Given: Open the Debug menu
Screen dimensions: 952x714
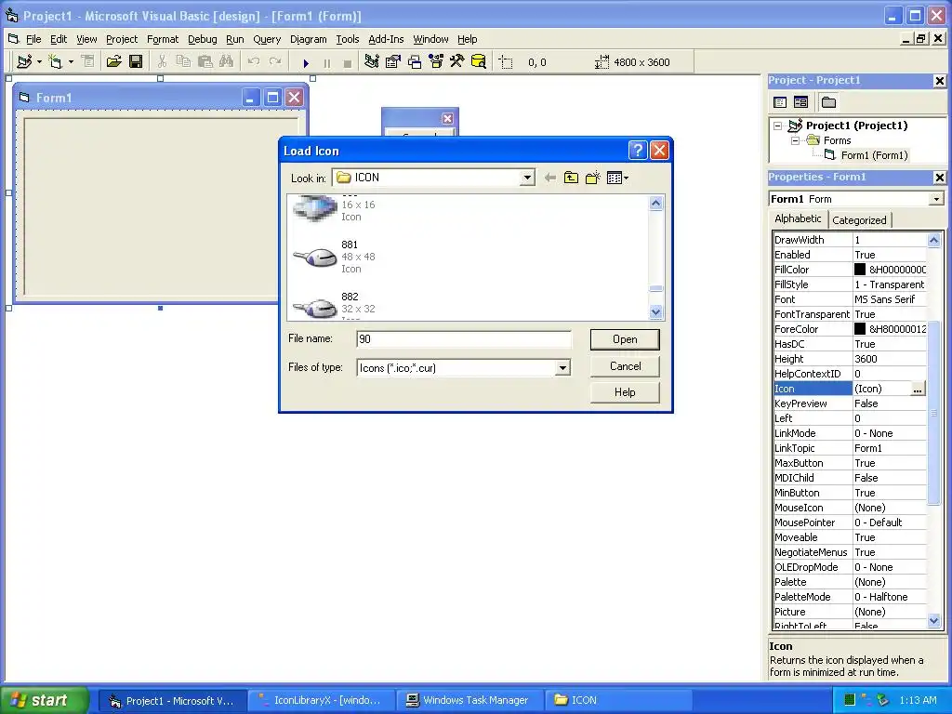Looking at the screenshot, I should pyautogui.click(x=202, y=39).
